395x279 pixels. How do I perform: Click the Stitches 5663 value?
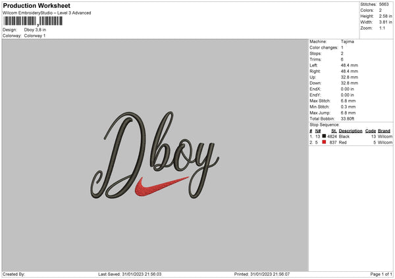click(x=384, y=5)
